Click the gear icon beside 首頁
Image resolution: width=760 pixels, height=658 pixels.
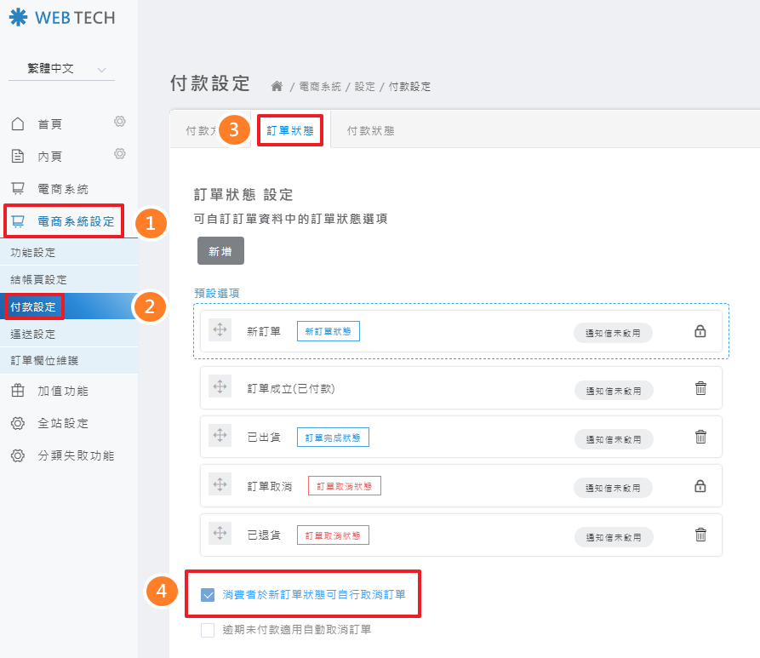[120, 122]
